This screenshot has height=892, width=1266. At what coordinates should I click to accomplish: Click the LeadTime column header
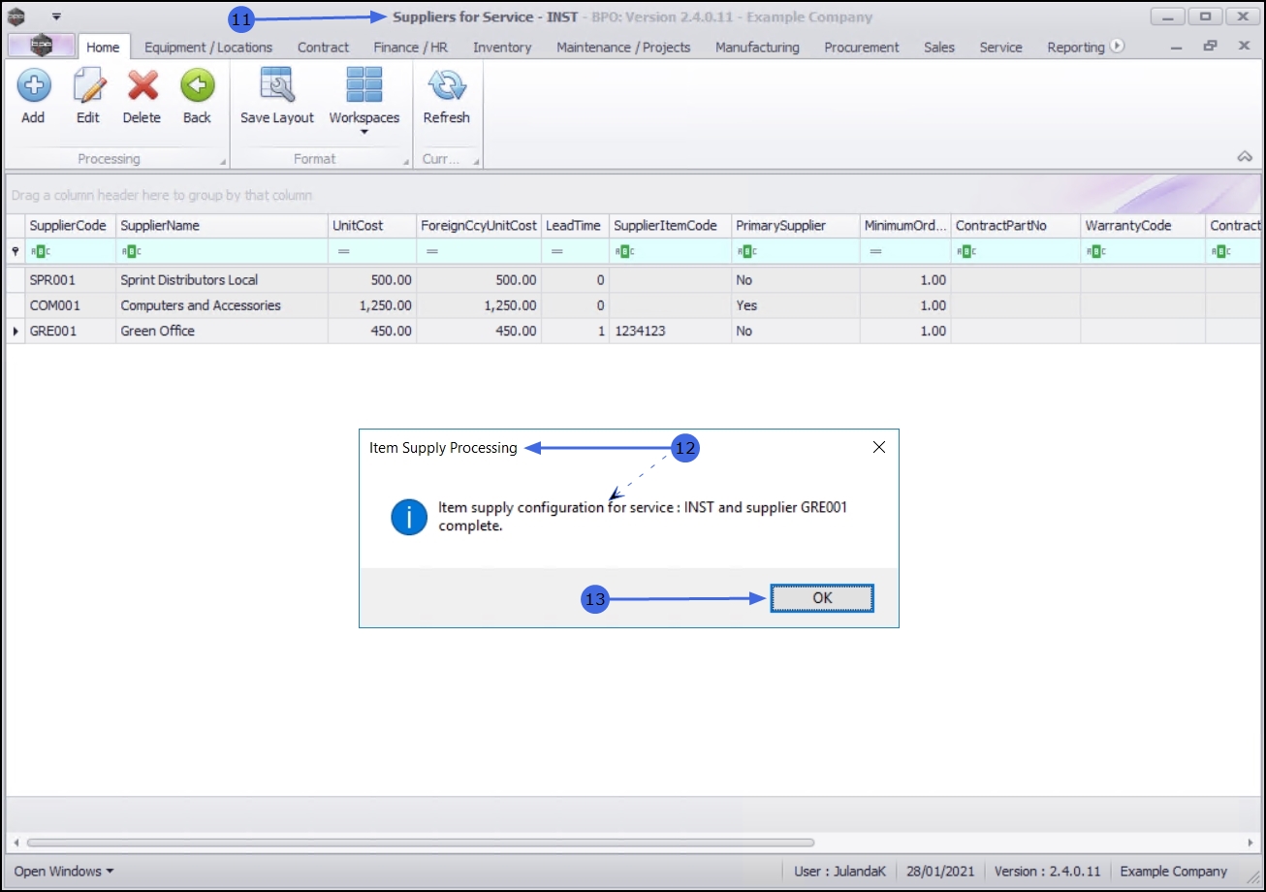coord(574,225)
